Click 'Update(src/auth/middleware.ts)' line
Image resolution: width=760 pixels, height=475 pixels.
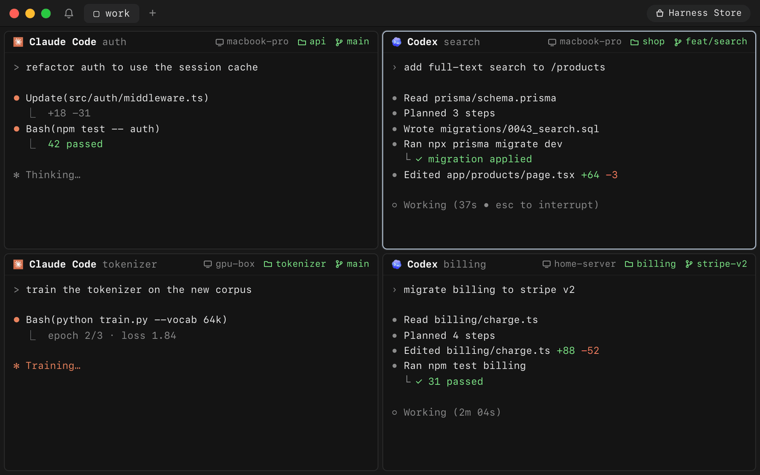117,98
